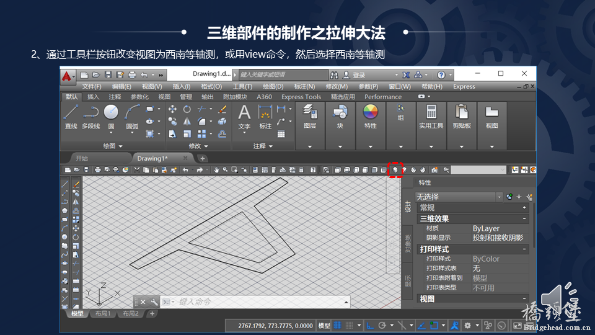Image resolution: width=595 pixels, height=335 pixels.
Task: Open the View (视图) ribbon button
Action: (491, 117)
